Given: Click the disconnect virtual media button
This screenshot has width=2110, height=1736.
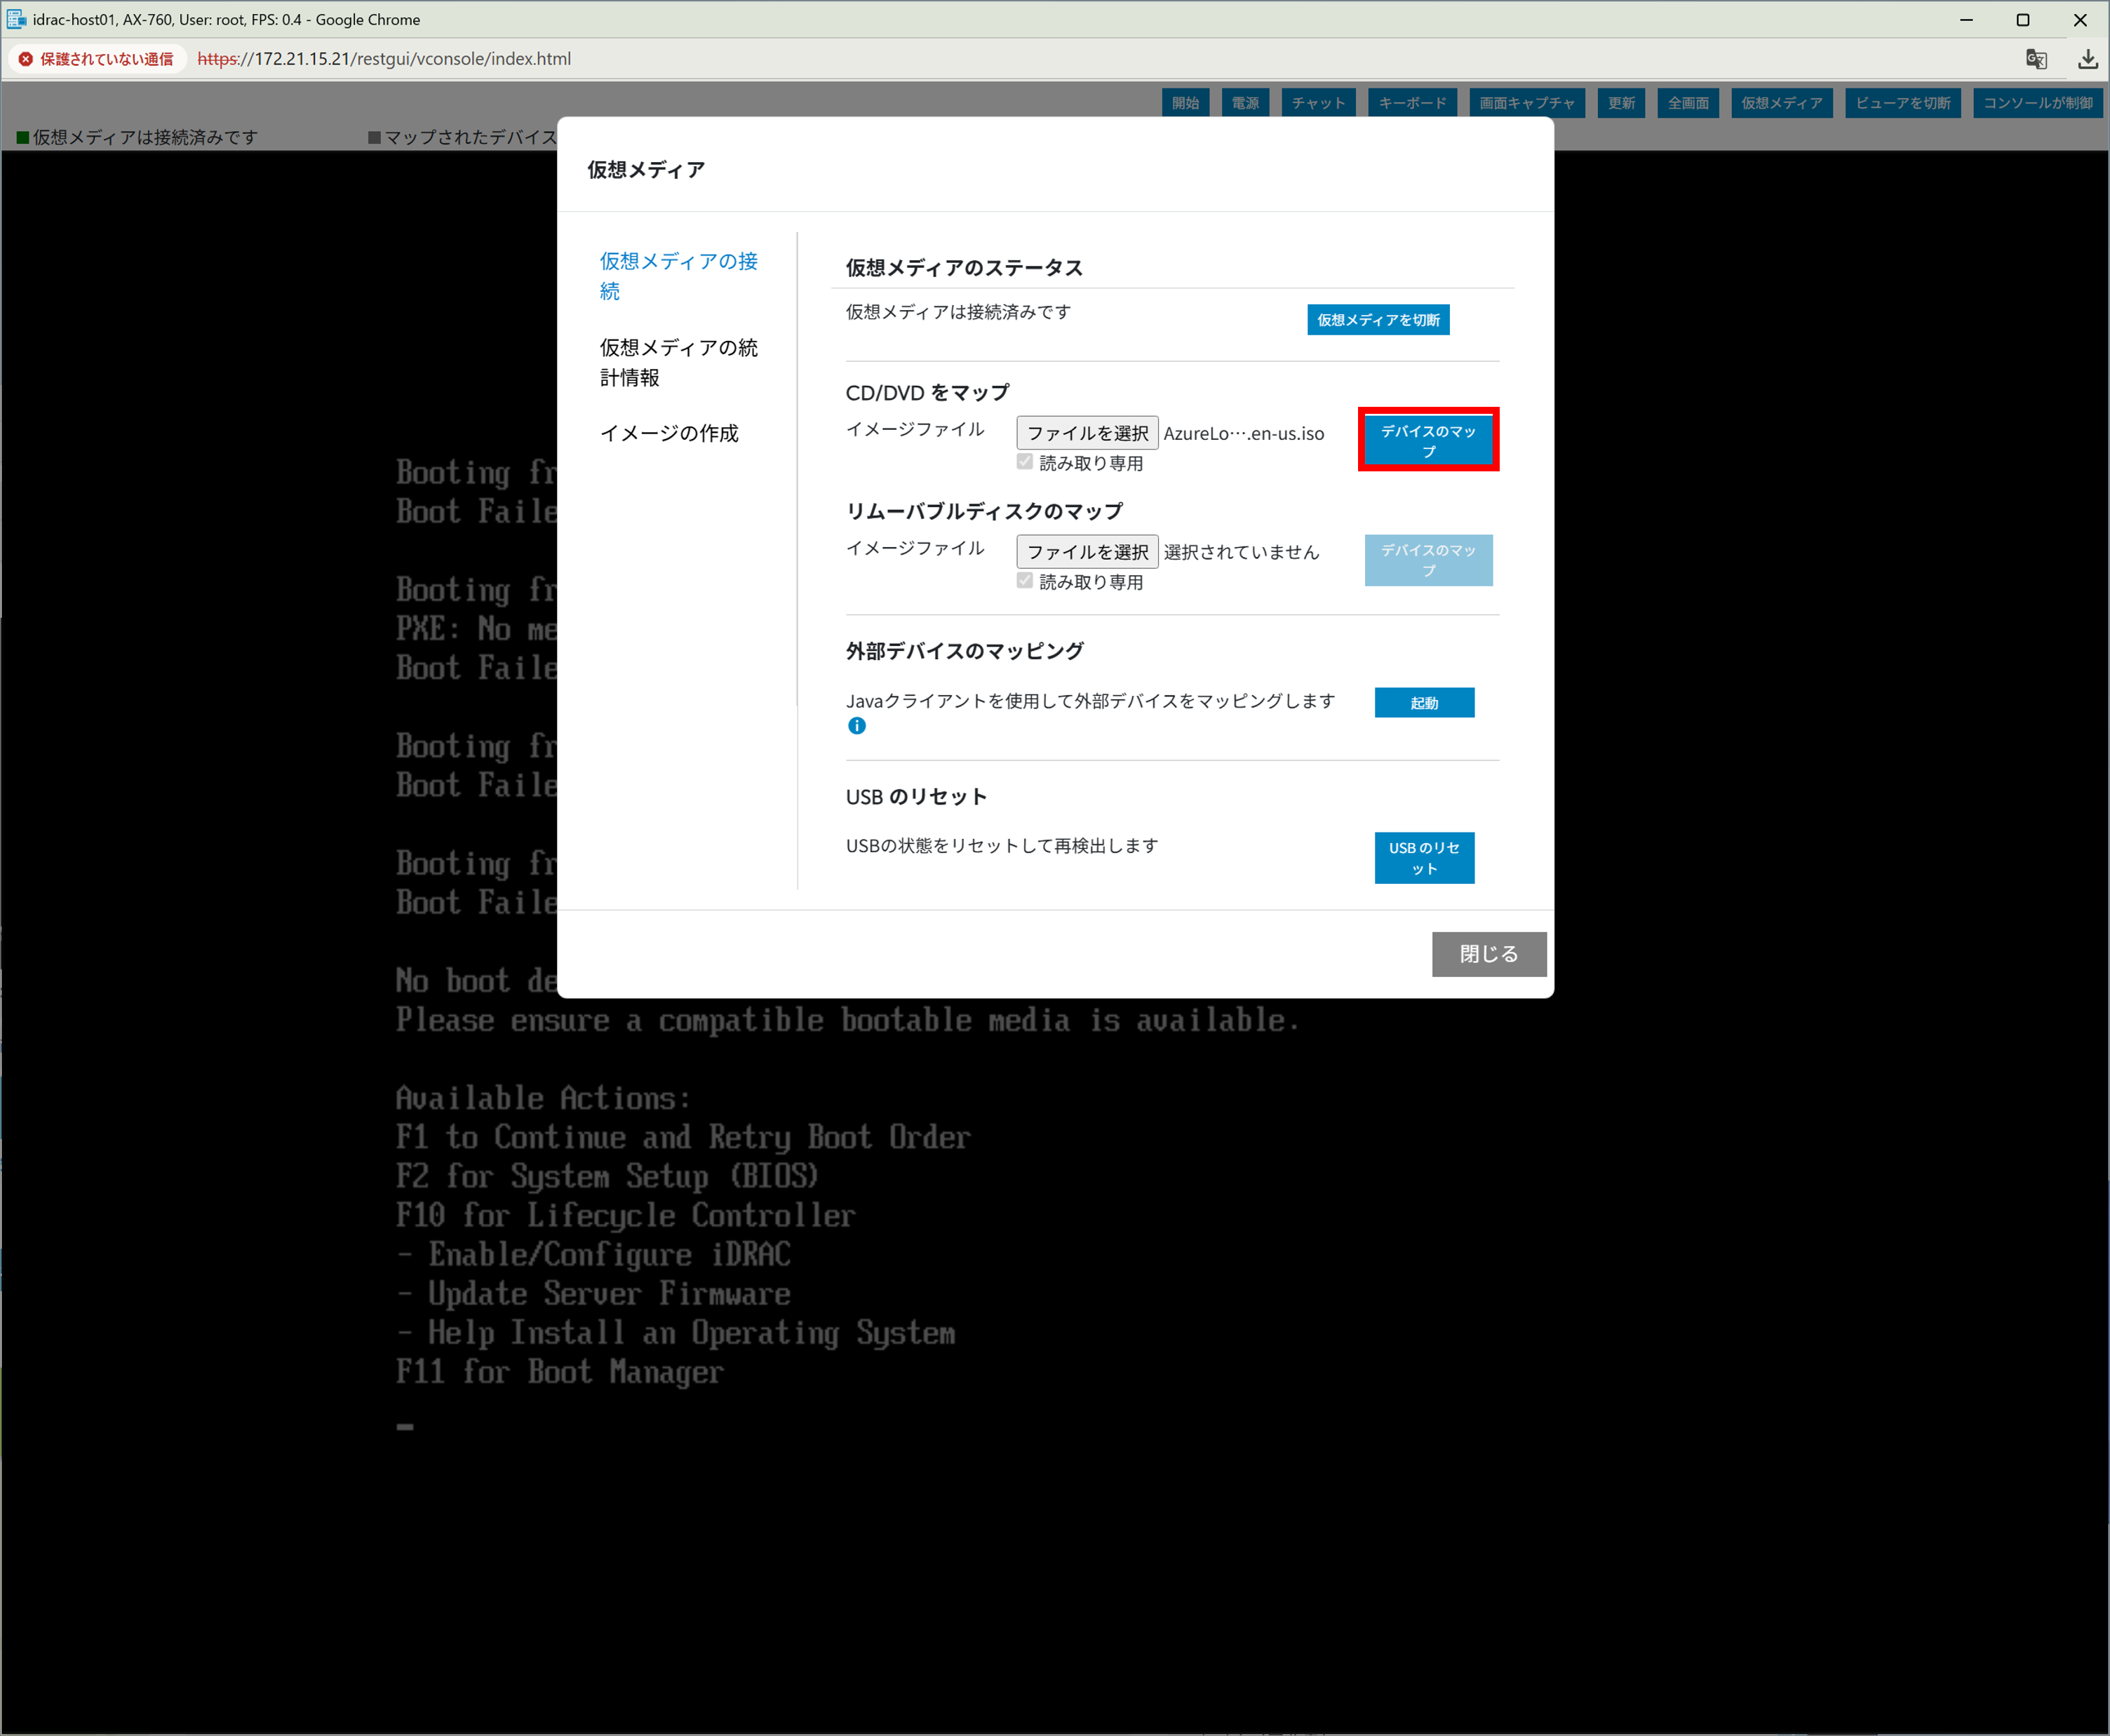Looking at the screenshot, I should point(1378,320).
